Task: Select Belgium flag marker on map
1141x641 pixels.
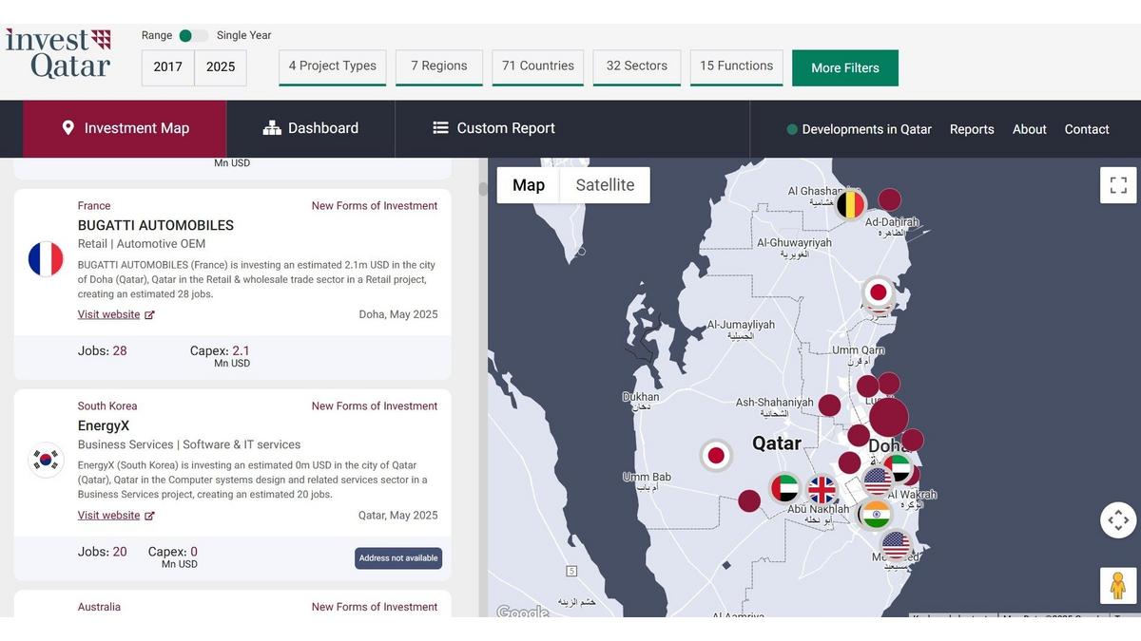Action: (x=850, y=205)
